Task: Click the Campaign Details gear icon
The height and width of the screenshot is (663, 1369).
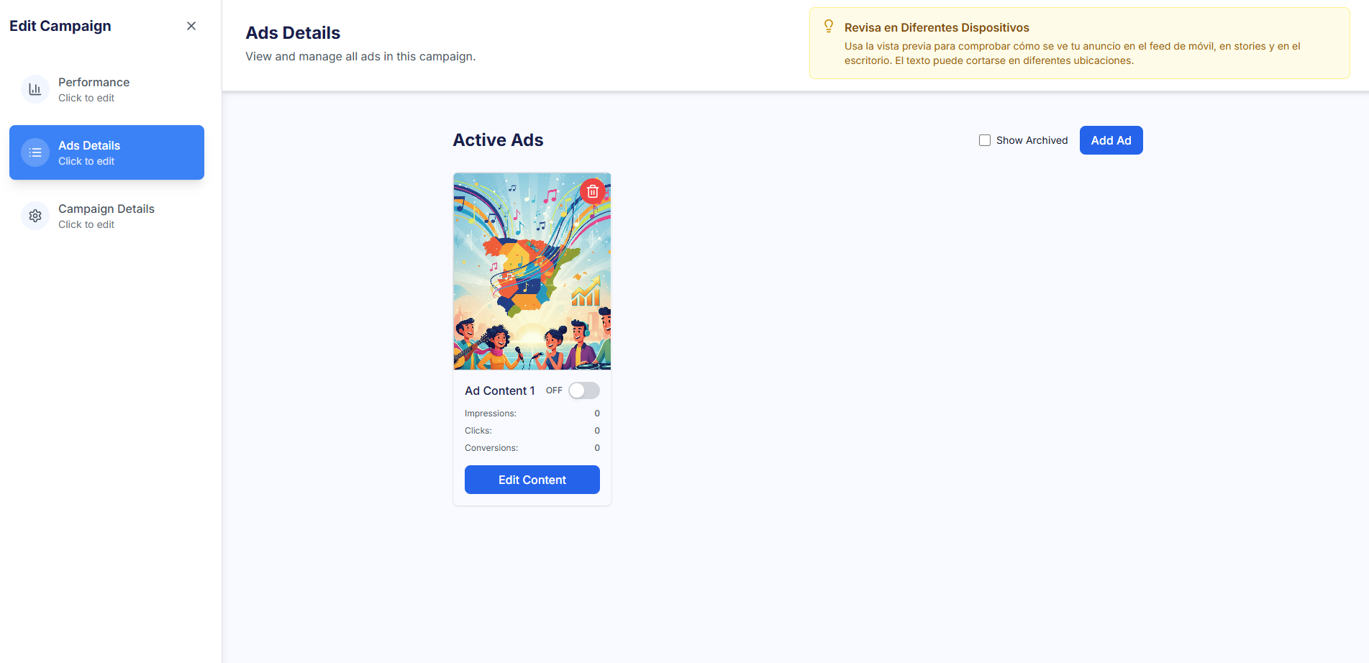Action: [x=35, y=216]
